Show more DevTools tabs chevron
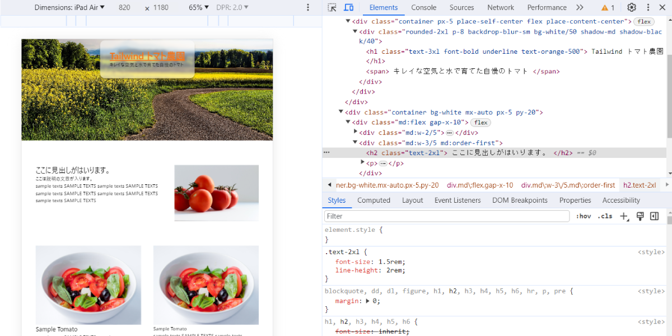This screenshot has height=336, width=672. pos(580,7)
